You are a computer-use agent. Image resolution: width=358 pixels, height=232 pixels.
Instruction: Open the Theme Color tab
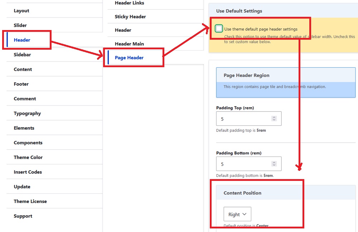[x=28, y=157]
